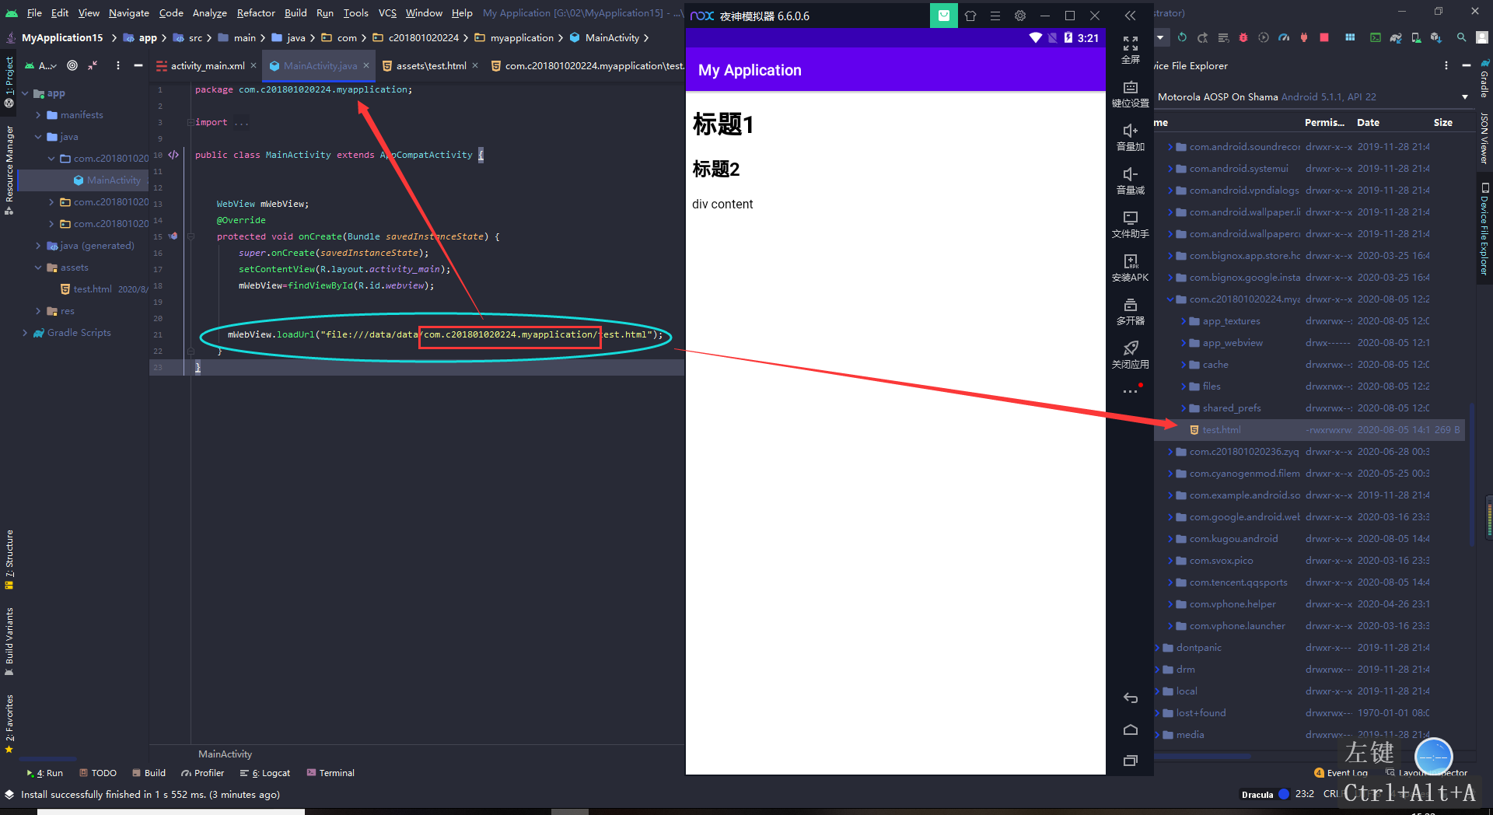Image resolution: width=1493 pixels, height=815 pixels.
Task: Click Nox fullscreen (全屏) icon
Action: (1130, 50)
